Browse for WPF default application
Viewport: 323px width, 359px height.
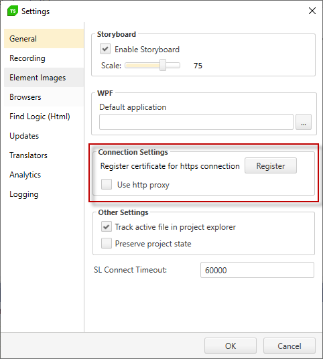tap(304, 122)
